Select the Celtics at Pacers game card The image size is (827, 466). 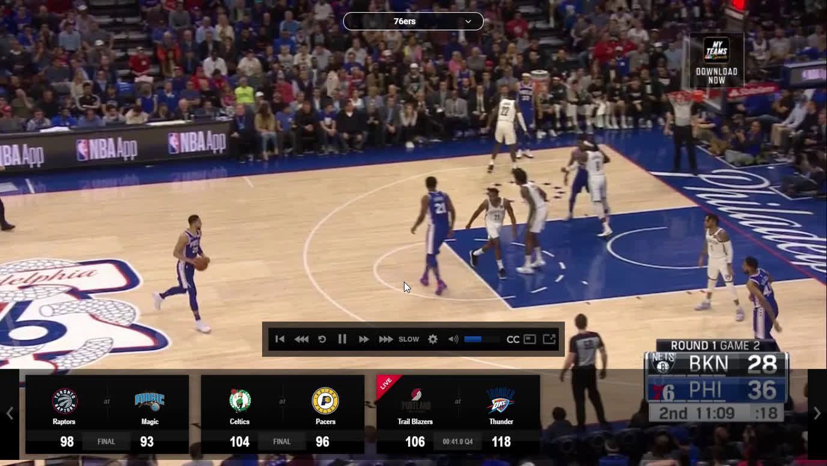pos(282,414)
